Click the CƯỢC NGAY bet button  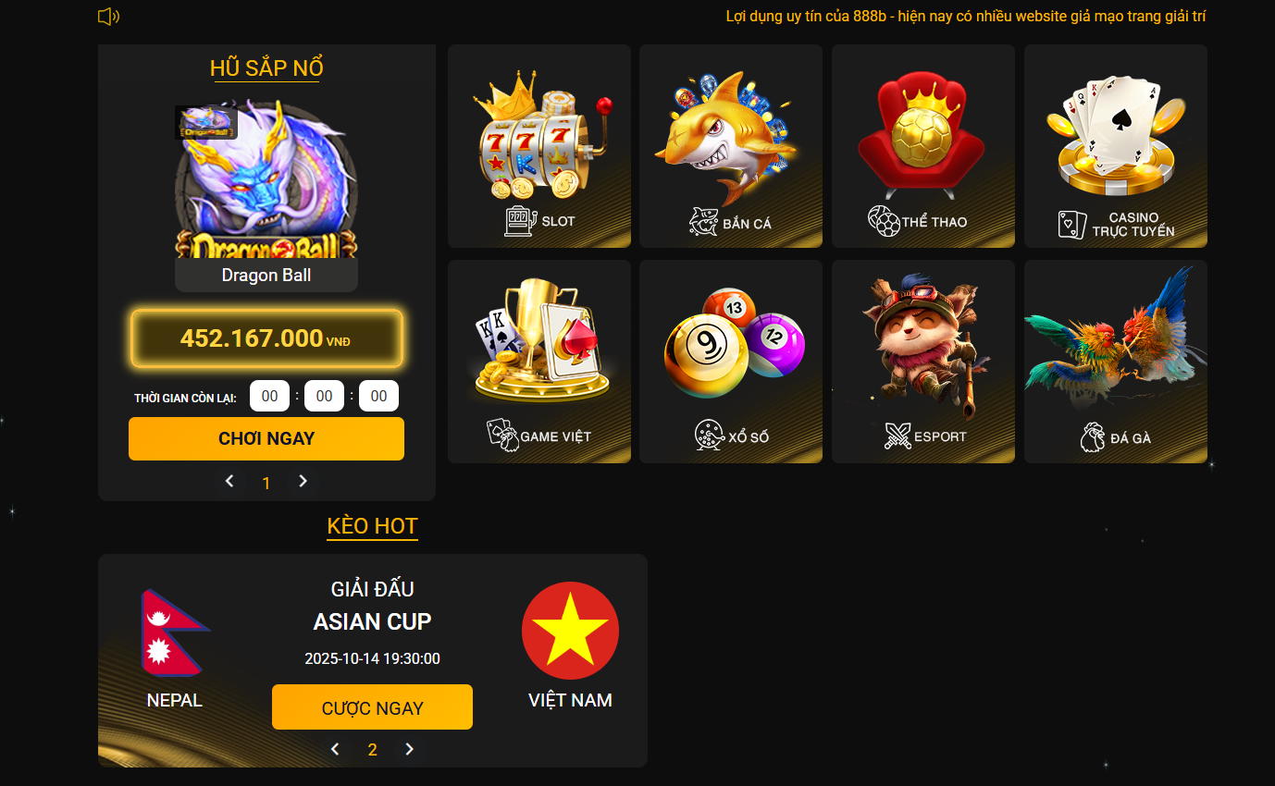tap(372, 707)
